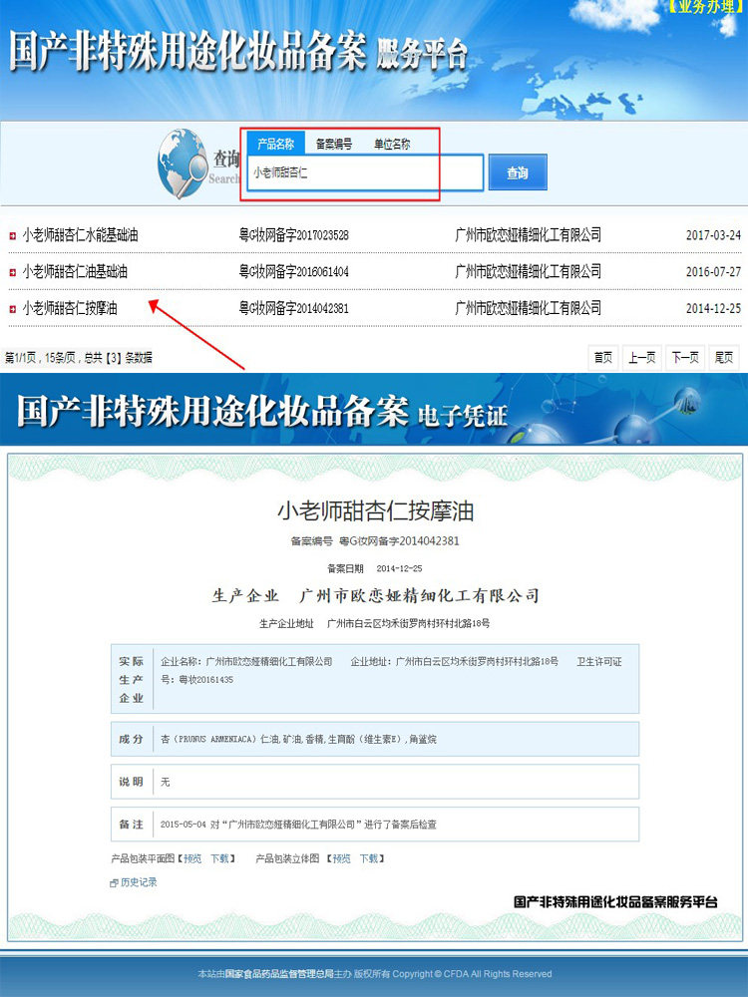The image size is (748, 997).
Task: Click the date 2014-12-25 in results list
Action: (x=713, y=308)
